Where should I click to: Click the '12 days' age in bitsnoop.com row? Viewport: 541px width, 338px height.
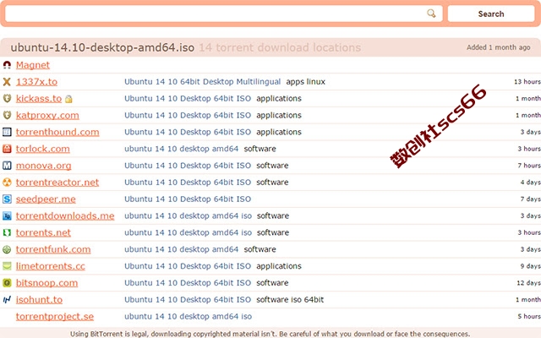click(x=528, y=283)
